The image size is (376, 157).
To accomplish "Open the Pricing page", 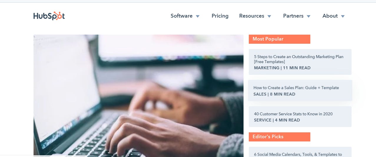I will coord(220,16).
